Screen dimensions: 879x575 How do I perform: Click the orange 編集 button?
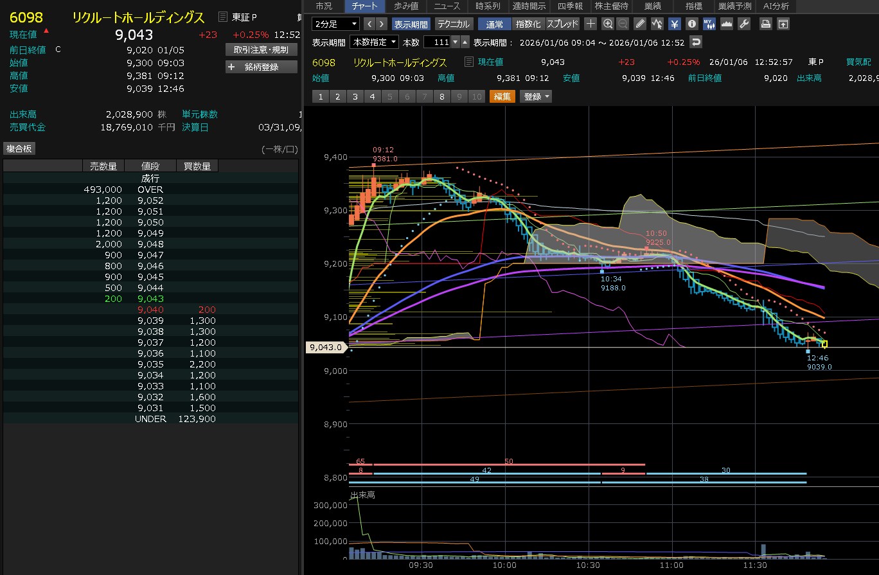502,96
